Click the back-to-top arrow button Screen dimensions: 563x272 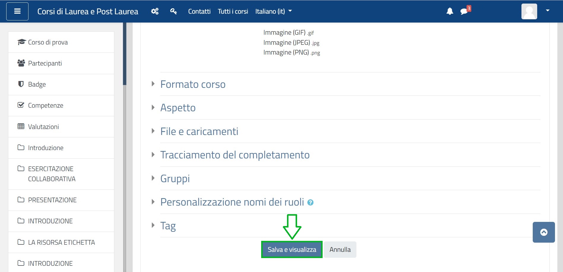click(544, 232)
